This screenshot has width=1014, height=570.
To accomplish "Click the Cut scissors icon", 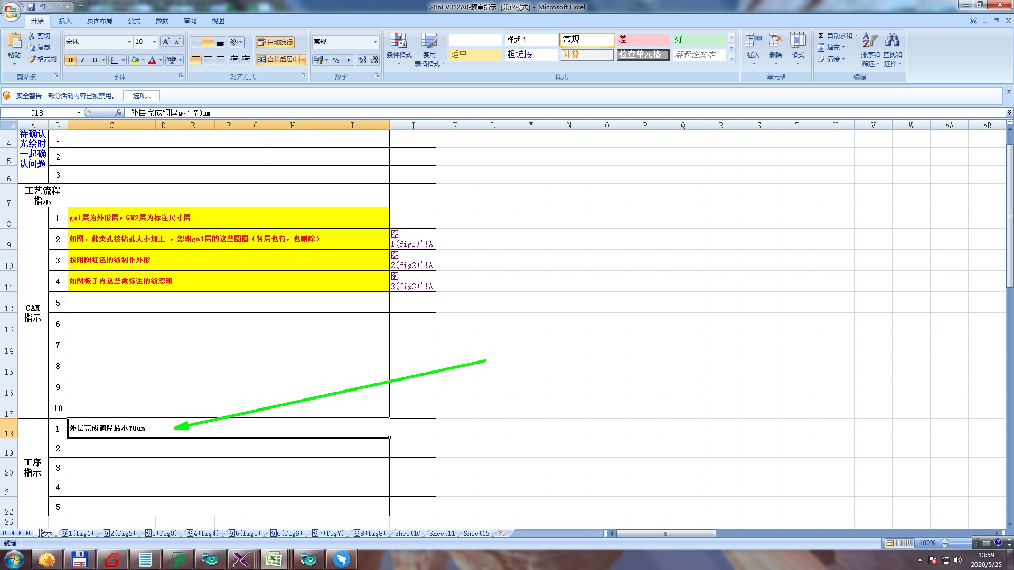I will [32, 36].
